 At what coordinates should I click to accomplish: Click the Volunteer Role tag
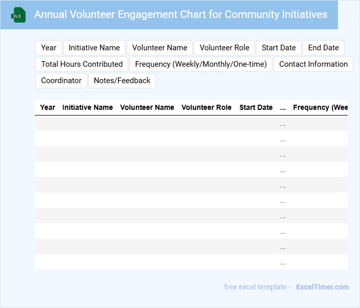[224, 48]
